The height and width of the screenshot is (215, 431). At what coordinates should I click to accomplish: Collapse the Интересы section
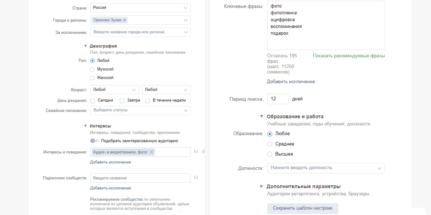(85, 126)
